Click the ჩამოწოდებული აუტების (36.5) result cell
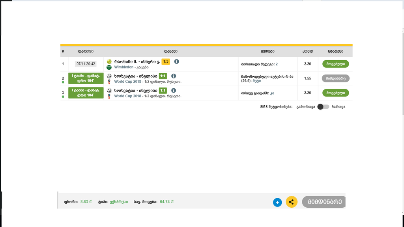Screen dimensions: 404x227 [267, 78]
